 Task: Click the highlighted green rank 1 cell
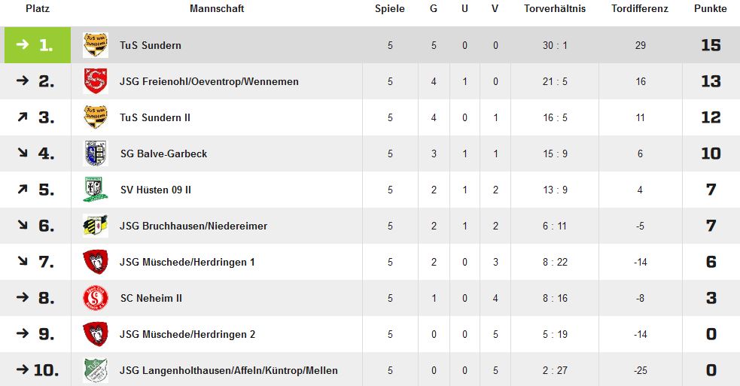click(38, 45)
